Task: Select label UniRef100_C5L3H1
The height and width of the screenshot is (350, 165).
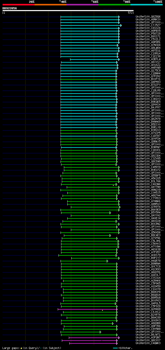Action: click(x=148, y=241)
